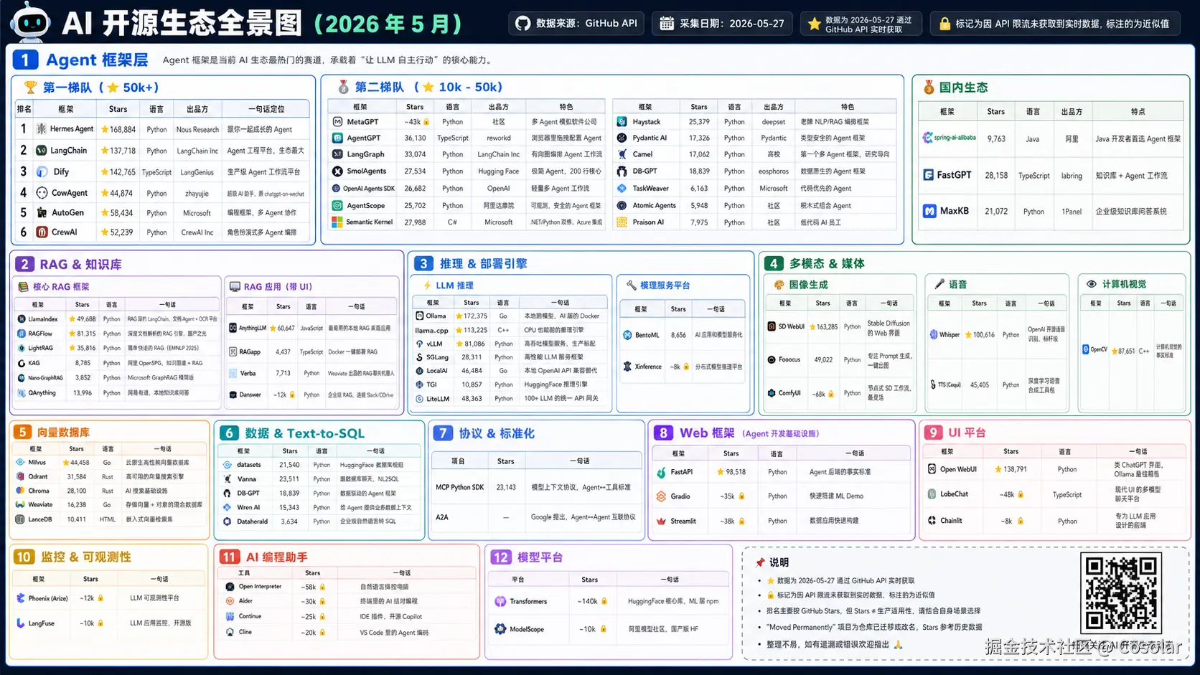Click the spring-ai-alibaba framework name
The width and height of the screenshot is (1200, 675).
[955, 138]
